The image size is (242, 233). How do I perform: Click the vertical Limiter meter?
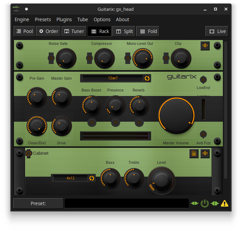203,109
